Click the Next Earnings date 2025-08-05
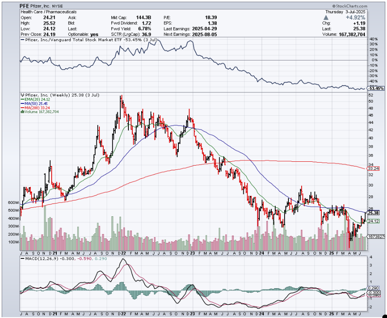The height and width of the screenshot is (318, 387). [204, 34]
